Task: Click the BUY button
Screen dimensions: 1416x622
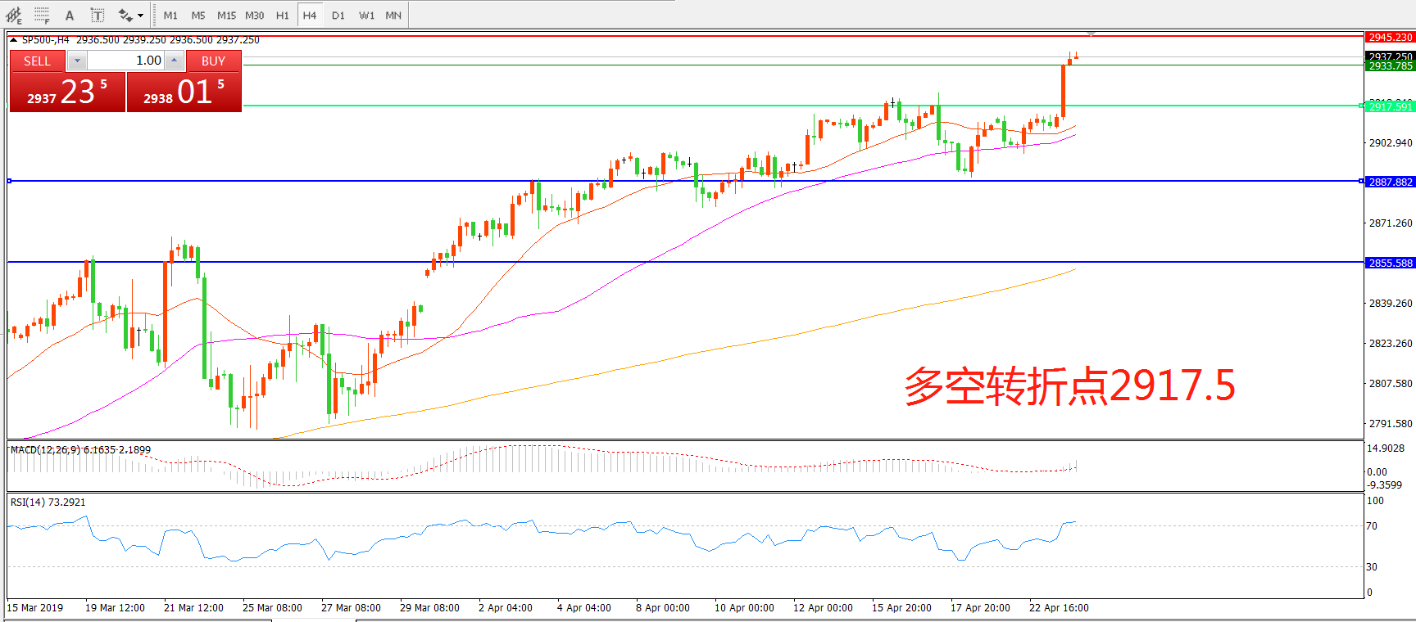Action: pos(213,61)
